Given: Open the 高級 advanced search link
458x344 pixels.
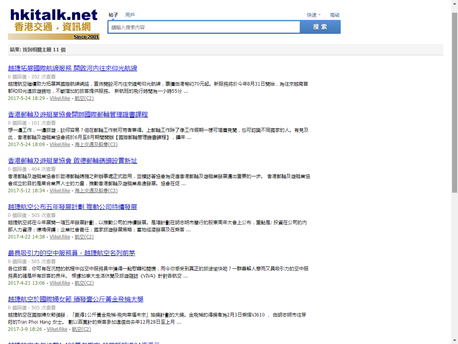Looking at the screenshot, I should pos(335,15).
